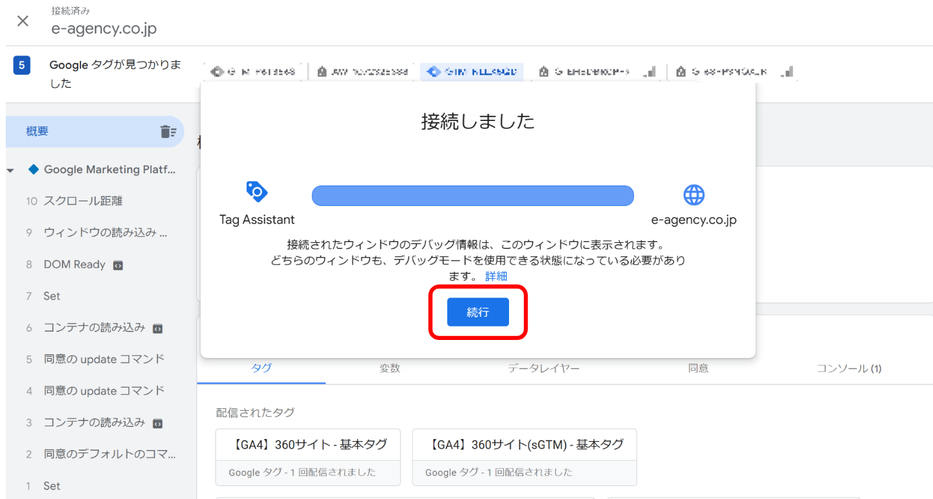933x499 pixels.
Task: Select the AW- tag chip
Action: 362,72
